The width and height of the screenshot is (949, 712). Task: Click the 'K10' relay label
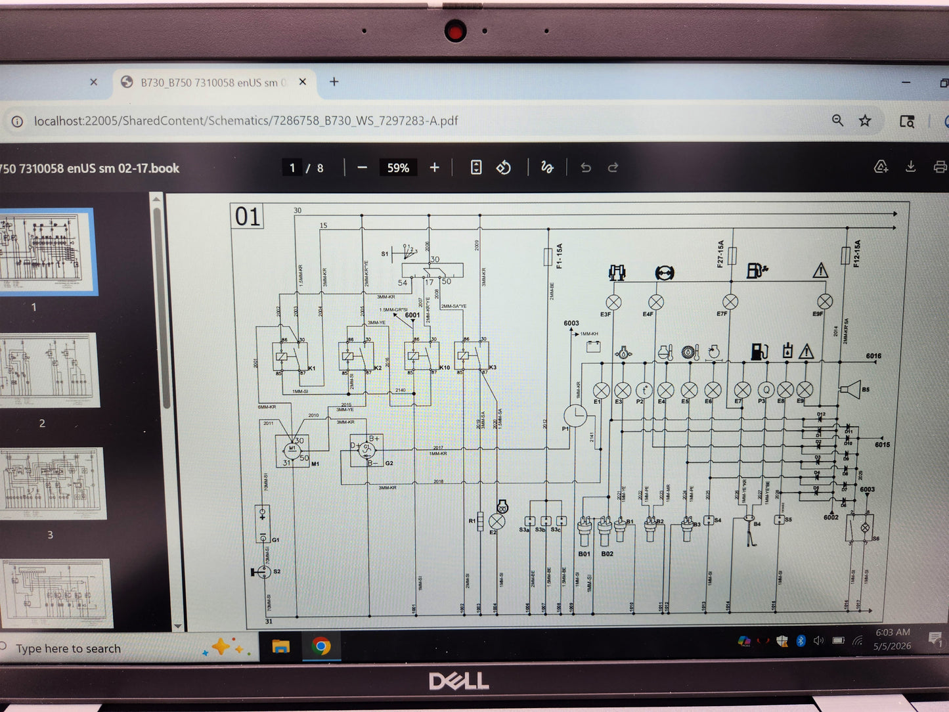click(x=445, y=368)
